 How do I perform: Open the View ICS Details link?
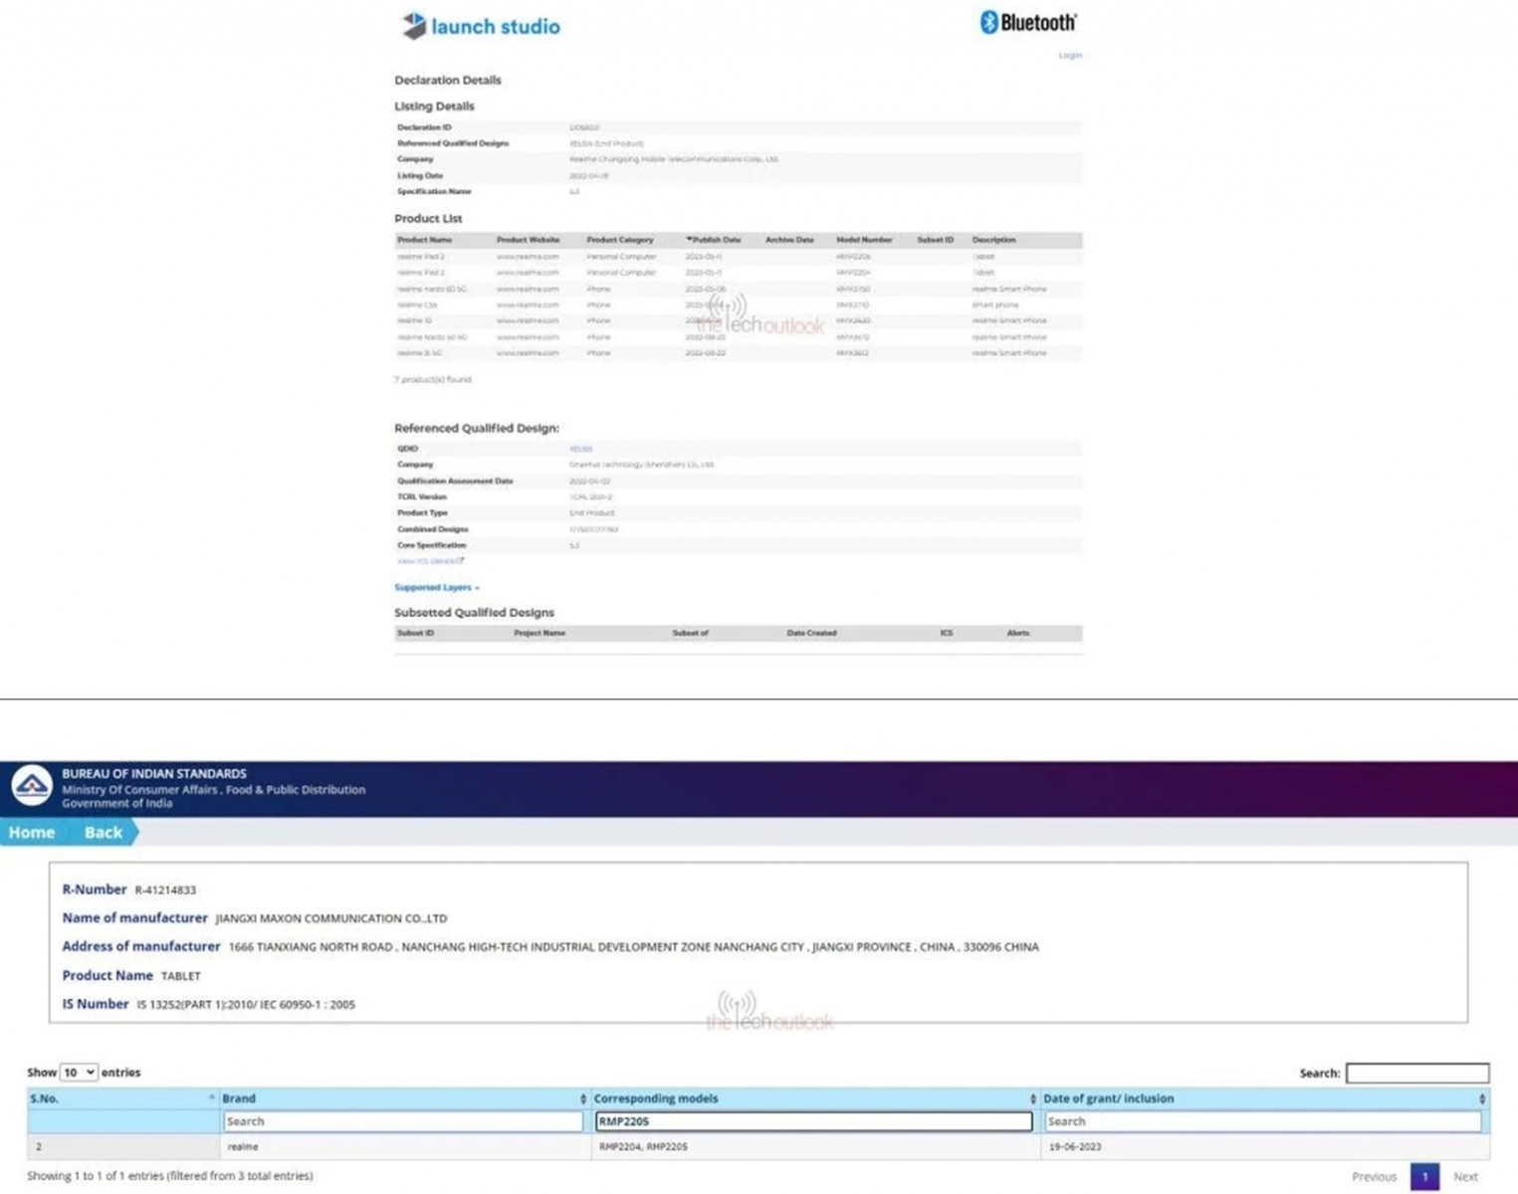pos(430,561)
